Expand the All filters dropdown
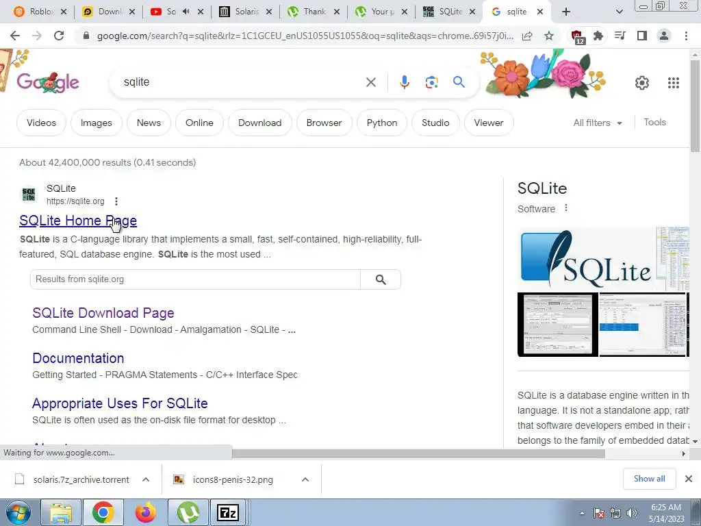Viewport: 701px width, 526px height. [x=597, y=123]
